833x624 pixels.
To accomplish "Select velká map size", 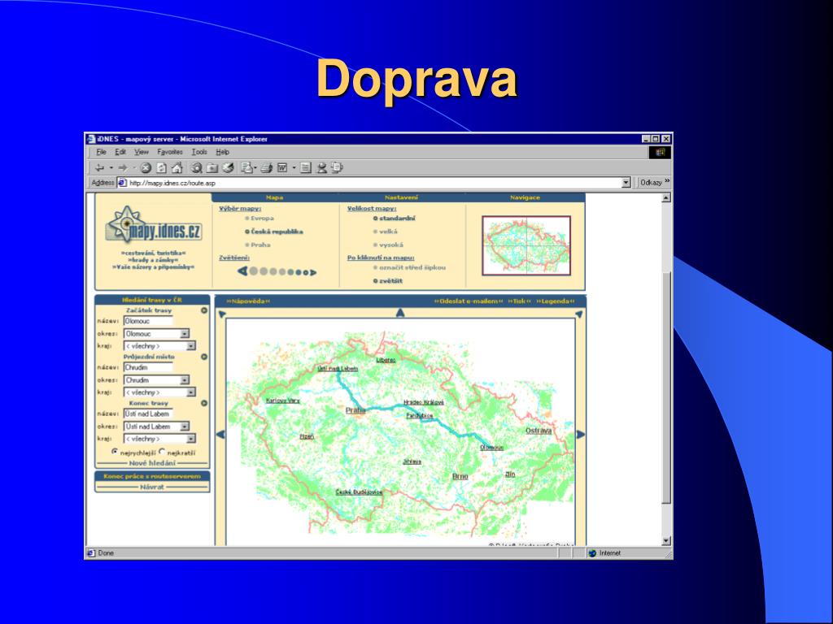I will pos(385,232).
